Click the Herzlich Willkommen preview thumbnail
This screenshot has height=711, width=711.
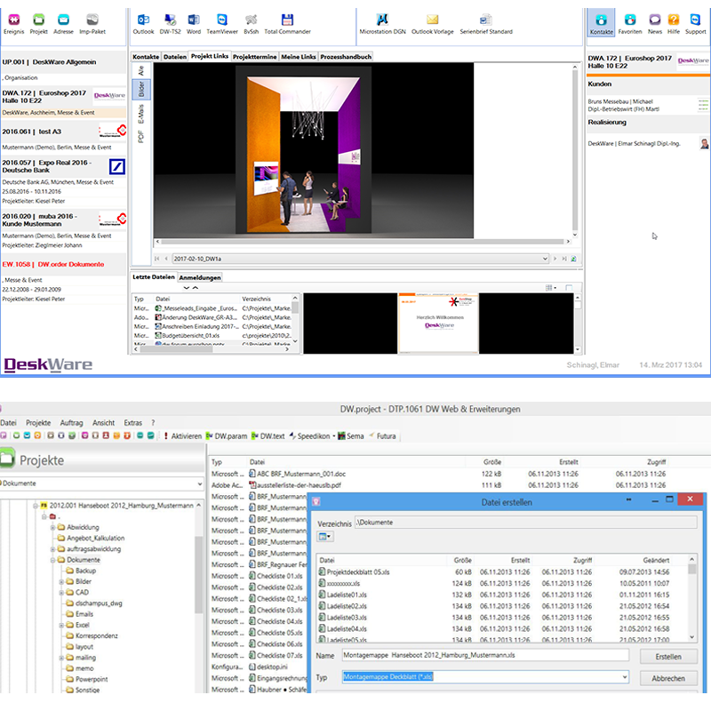click(x=438, y=324)
